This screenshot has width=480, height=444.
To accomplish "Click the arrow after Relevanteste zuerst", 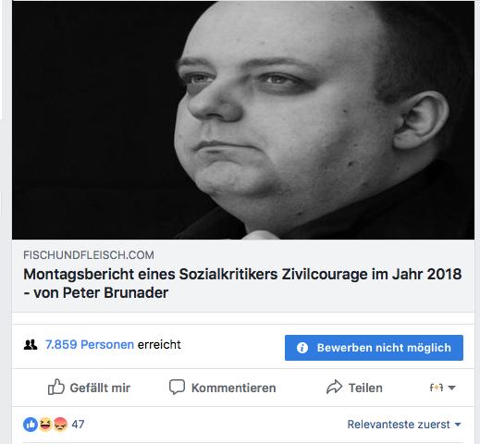I will click(458, 425).
